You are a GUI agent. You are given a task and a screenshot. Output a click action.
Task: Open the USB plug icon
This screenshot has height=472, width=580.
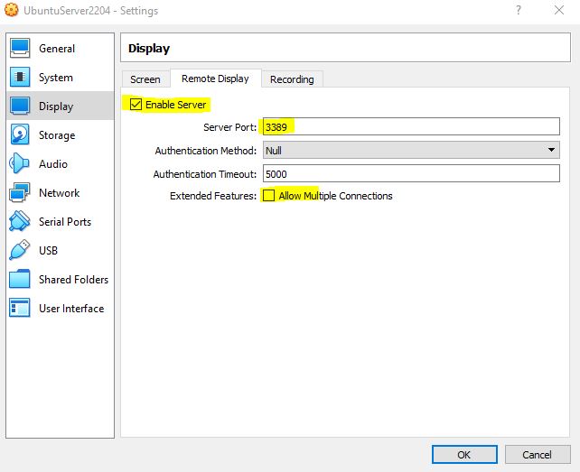pyautogui.click(x=20, y=250)
